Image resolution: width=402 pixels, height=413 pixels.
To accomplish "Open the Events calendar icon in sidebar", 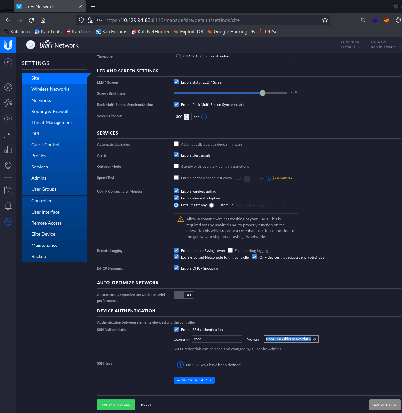I will point(8,190).
